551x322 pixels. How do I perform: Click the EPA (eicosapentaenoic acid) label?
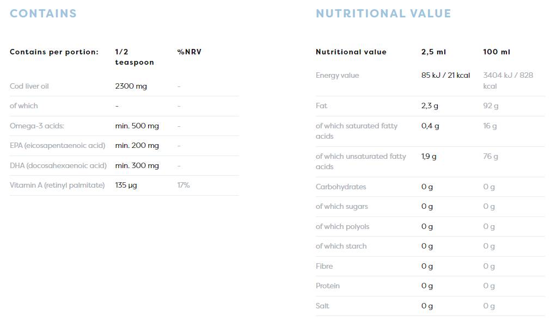point(57,145)
